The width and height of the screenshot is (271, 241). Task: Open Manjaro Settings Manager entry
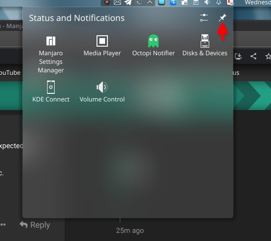click(51, 55)
